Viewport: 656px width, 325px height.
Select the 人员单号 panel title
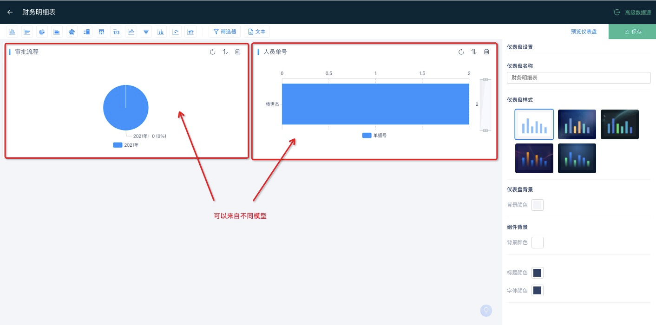276,52
